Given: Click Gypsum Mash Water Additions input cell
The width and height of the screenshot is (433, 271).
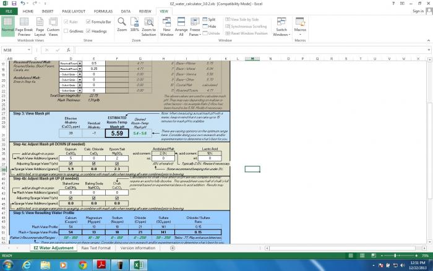Looking at the screenshot, I should (71, 158).
